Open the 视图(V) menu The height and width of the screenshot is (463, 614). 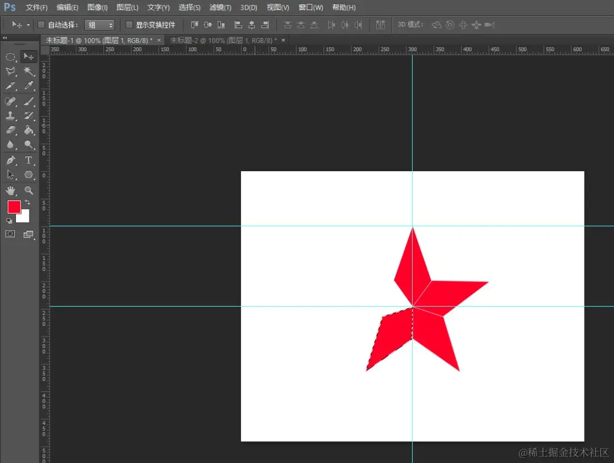coord(277,7)
